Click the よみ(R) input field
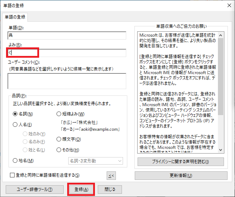235x197 pixels. coord(67,53)
